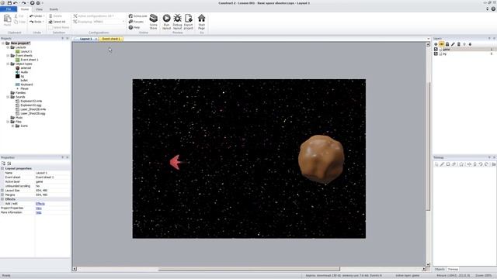Image resolution: width=497 pixels, height=279 pixels.
Task: Select the game layer row
Action: (464, 50)
